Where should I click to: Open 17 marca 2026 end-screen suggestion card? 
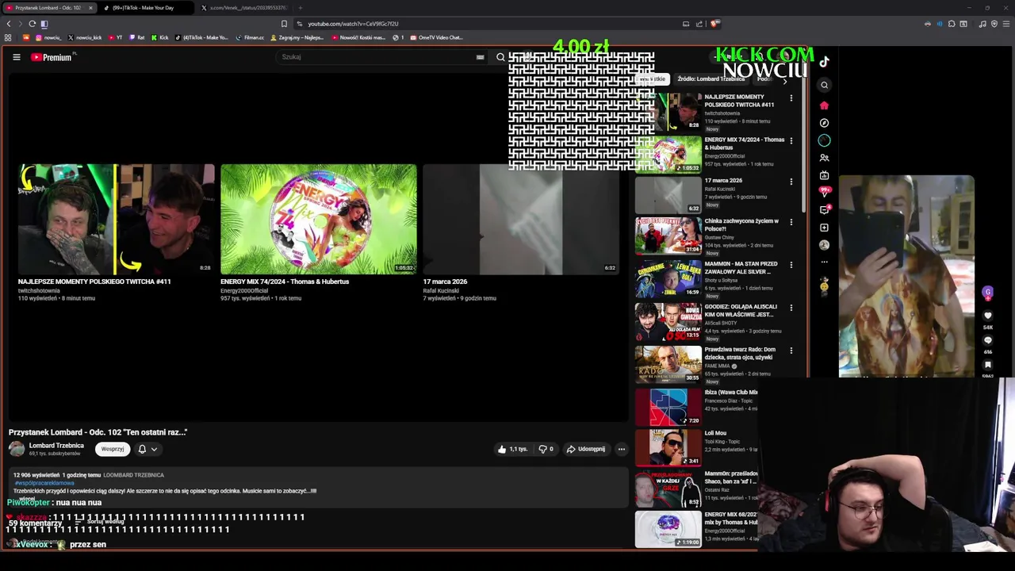tap(520, 233)
